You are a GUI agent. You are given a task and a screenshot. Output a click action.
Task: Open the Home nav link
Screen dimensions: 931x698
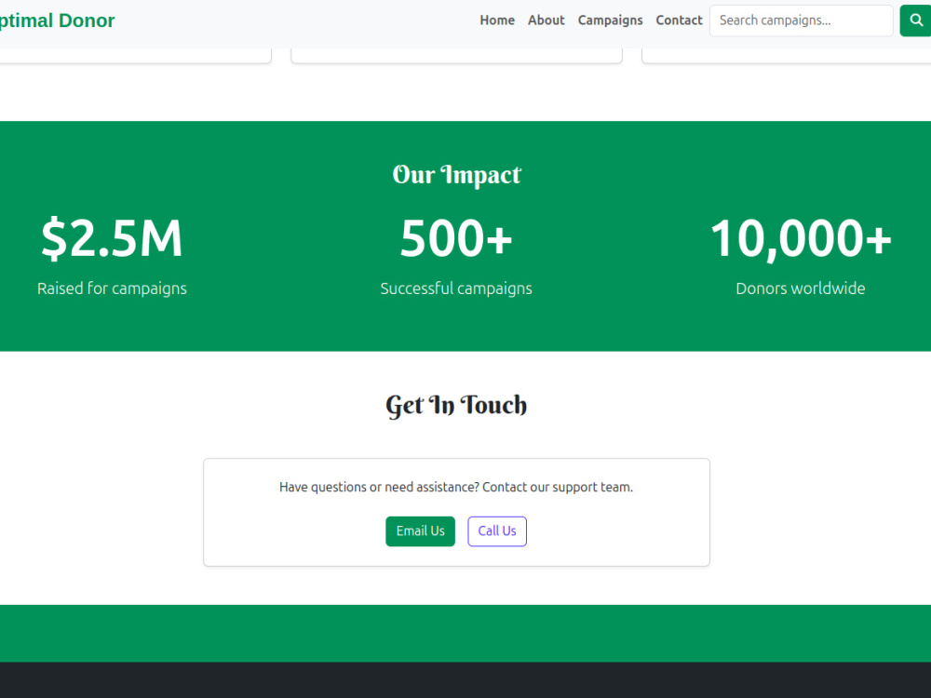click(497, 20)
